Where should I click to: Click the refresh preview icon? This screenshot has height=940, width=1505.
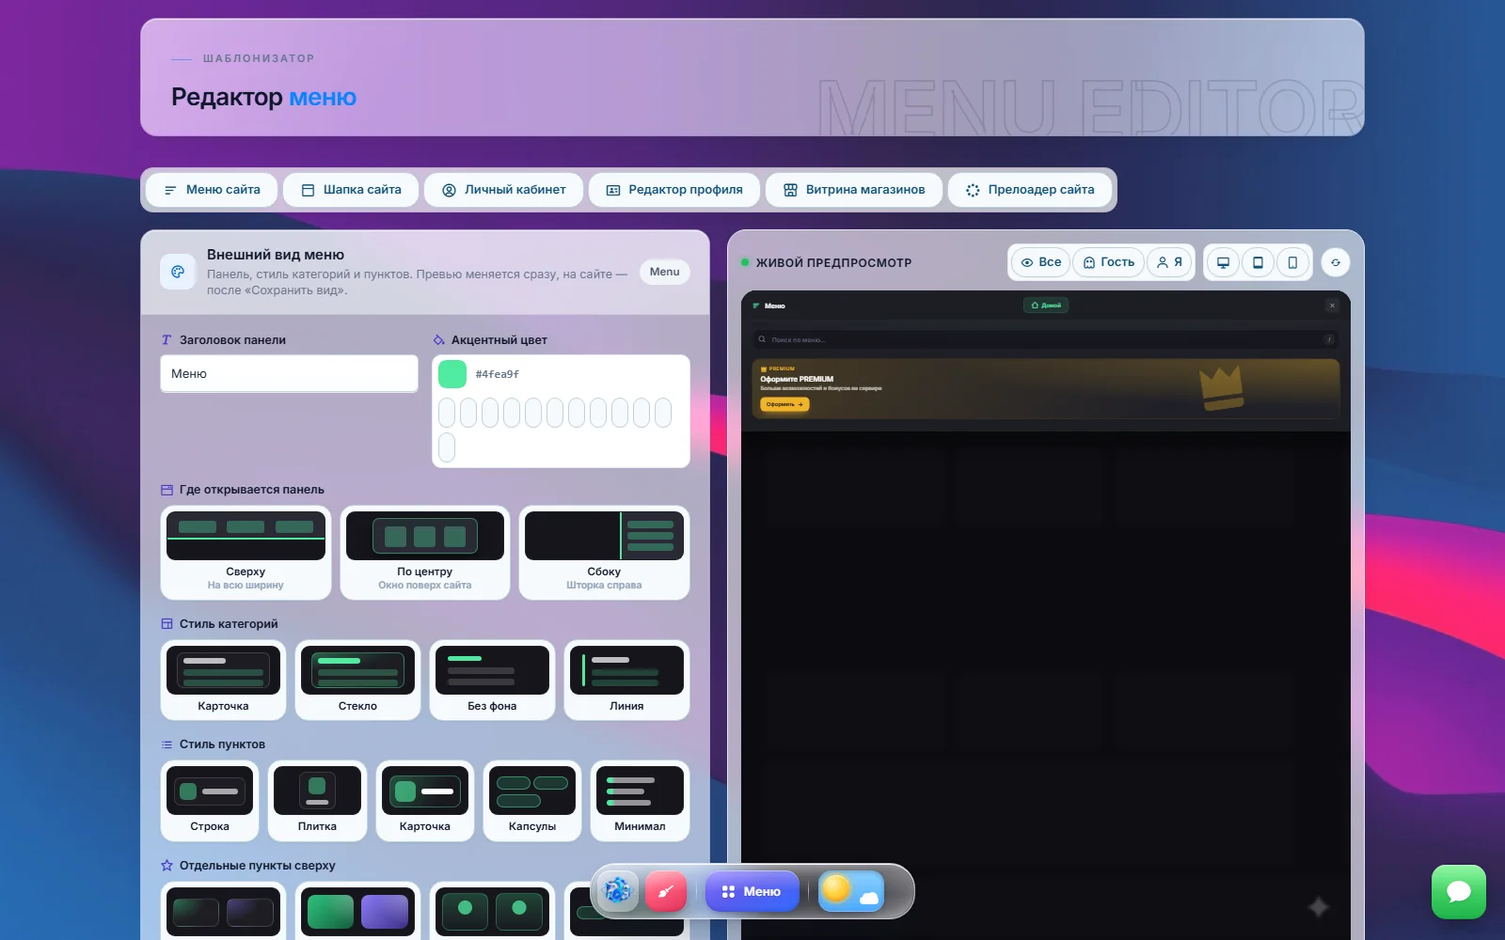click(1336, 262)
